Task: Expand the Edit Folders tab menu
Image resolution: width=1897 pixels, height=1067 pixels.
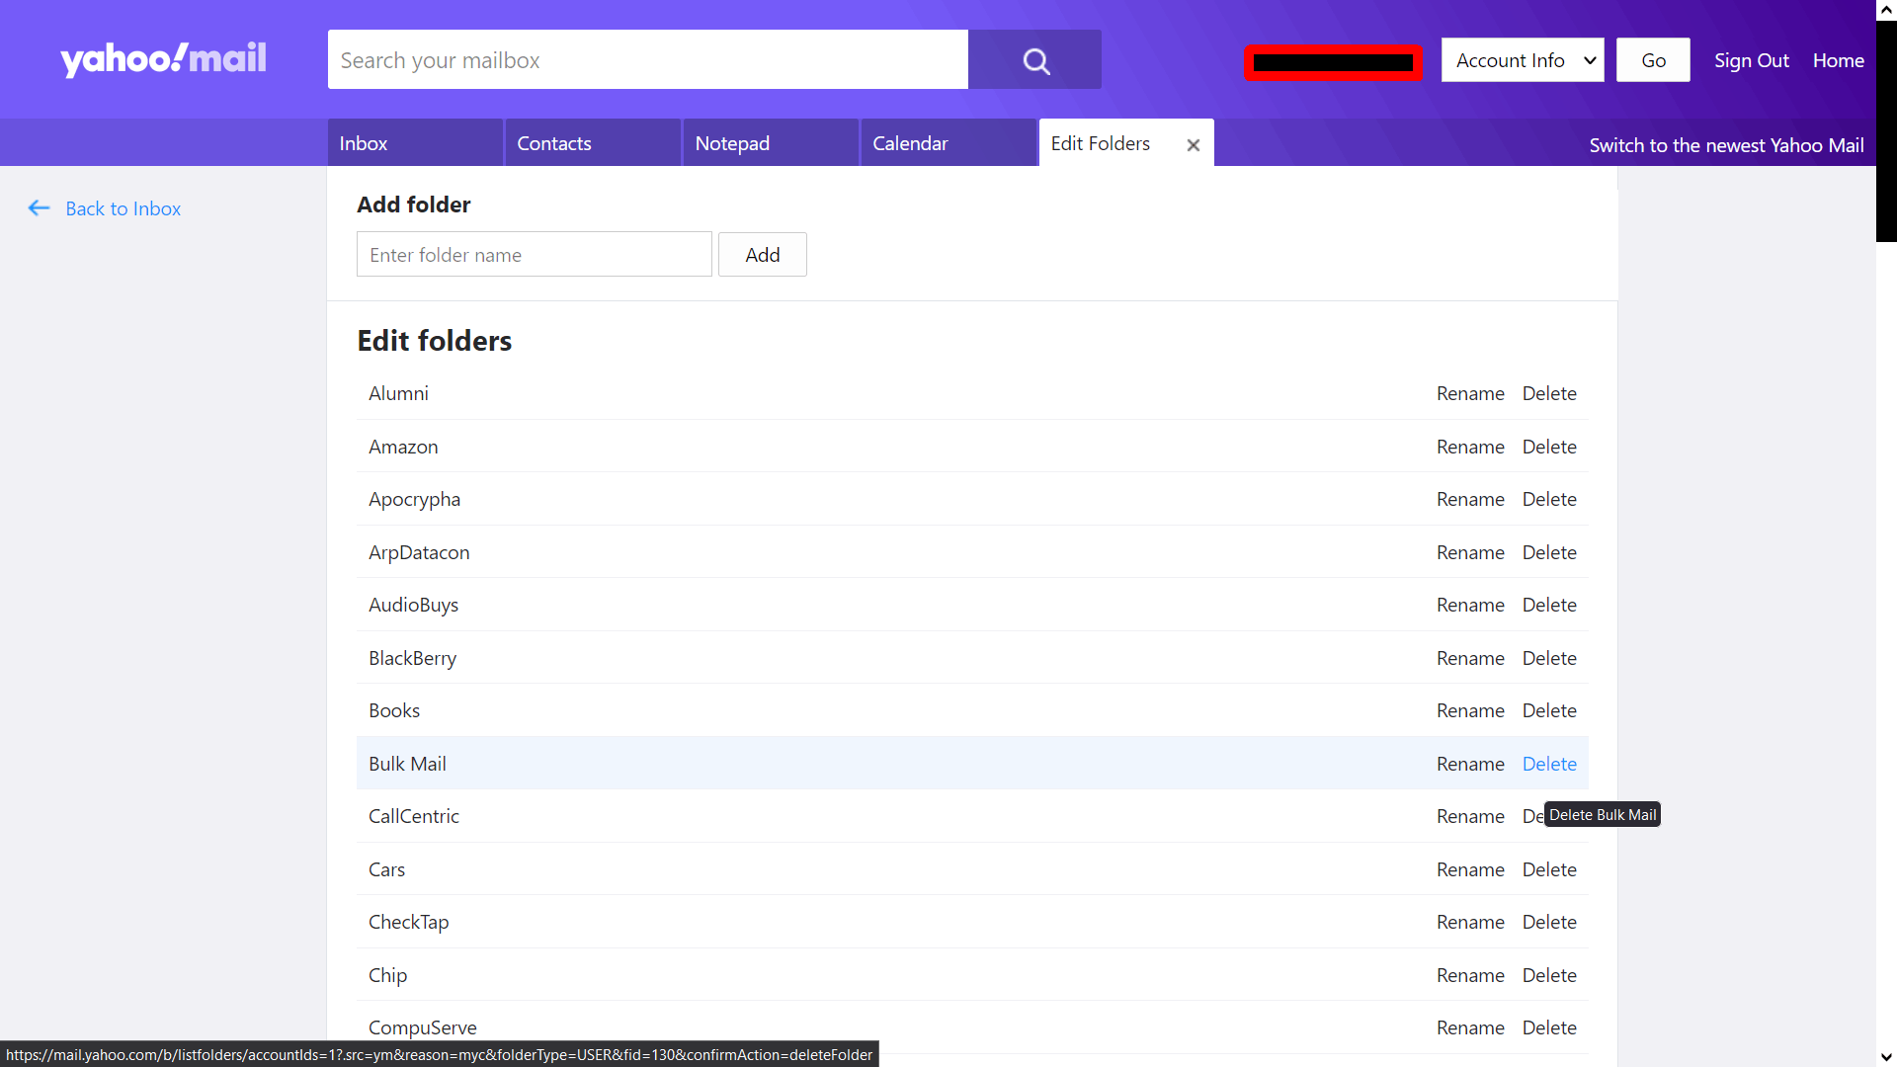Action: coord(1101,143)
